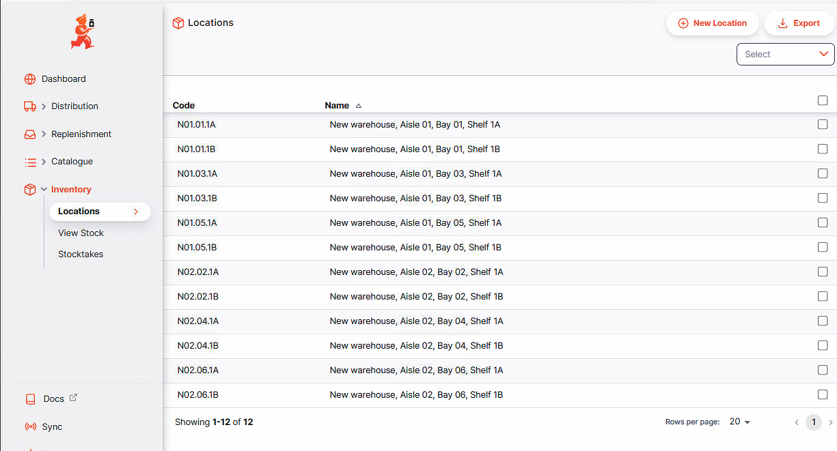Open the Select dropdown below Export
837x451 pixels.
tap(785, 55)
